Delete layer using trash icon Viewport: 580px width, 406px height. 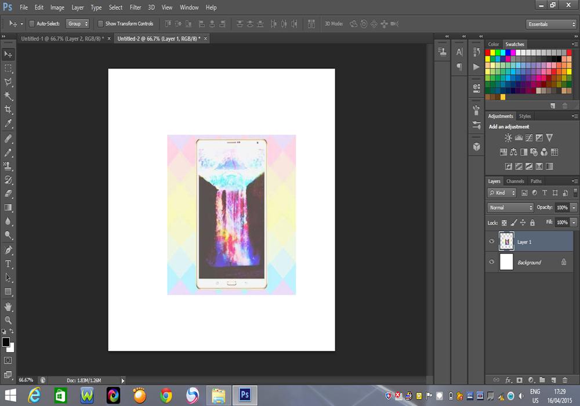(x=565, y=380)
